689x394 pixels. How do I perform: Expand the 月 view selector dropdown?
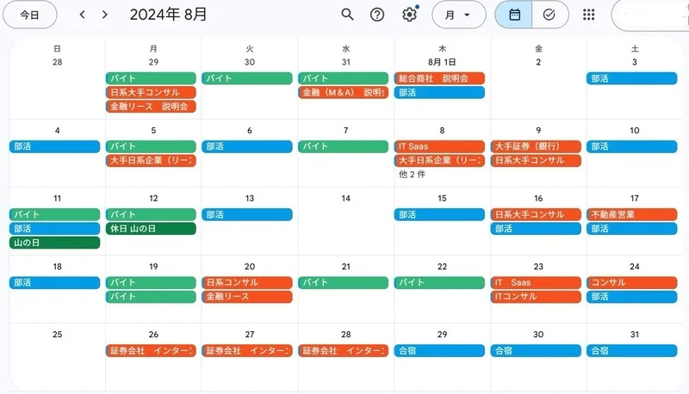459,15
